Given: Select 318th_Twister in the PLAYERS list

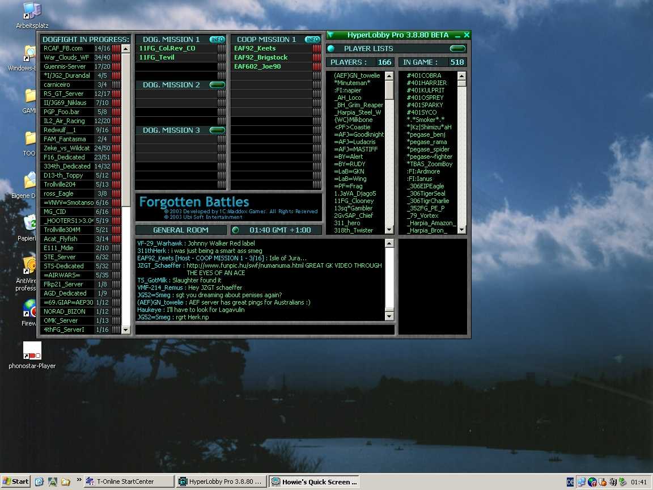Looking at the screenshot, I should pyautogui.click(x=353, y=230).
